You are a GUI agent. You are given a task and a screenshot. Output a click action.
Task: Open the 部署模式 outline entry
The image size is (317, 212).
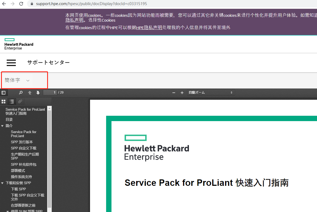click(18, 171)
